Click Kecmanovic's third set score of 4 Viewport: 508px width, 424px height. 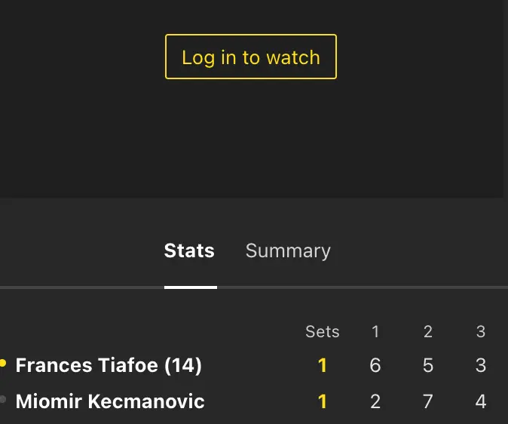481,401
